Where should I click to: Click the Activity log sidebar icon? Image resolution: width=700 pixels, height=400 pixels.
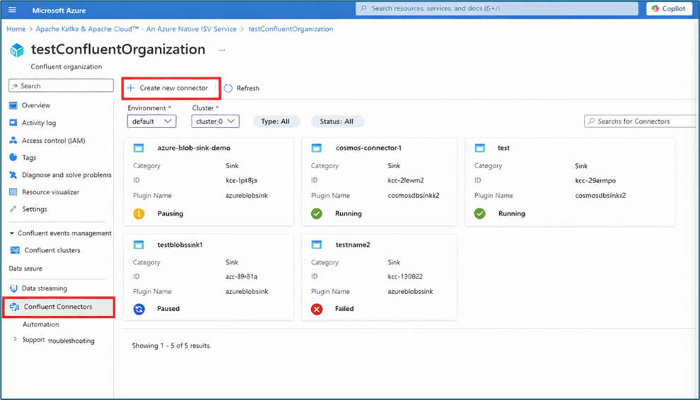click(13, 123)
